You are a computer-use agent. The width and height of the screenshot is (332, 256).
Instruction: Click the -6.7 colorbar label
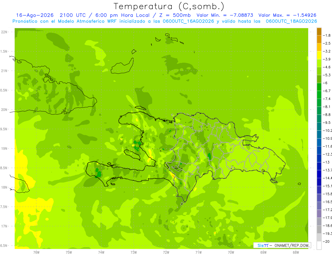327,91
